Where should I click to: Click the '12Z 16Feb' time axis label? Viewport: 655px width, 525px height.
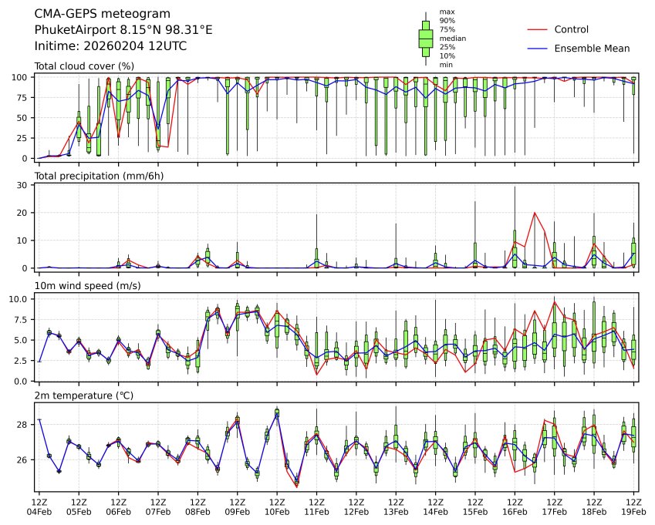tap(515, 507)
